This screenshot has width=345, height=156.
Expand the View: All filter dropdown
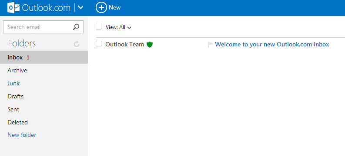coord(118,27)
